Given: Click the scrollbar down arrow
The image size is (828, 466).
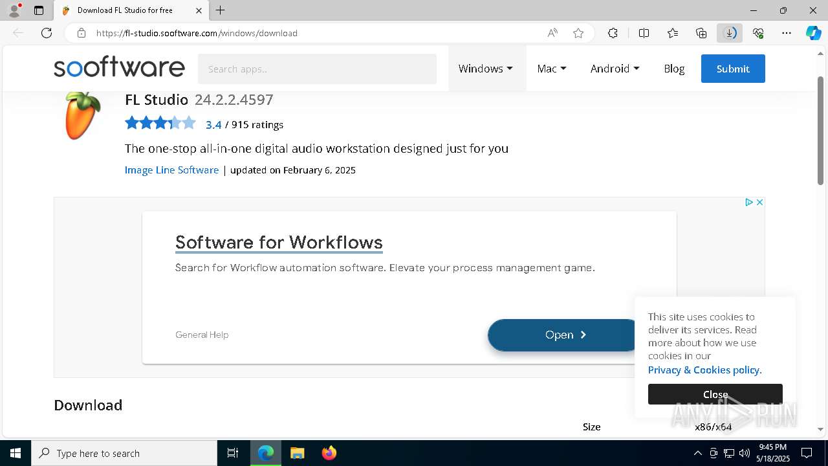Looking at the screenshot, I should click(x=821, y=428).
